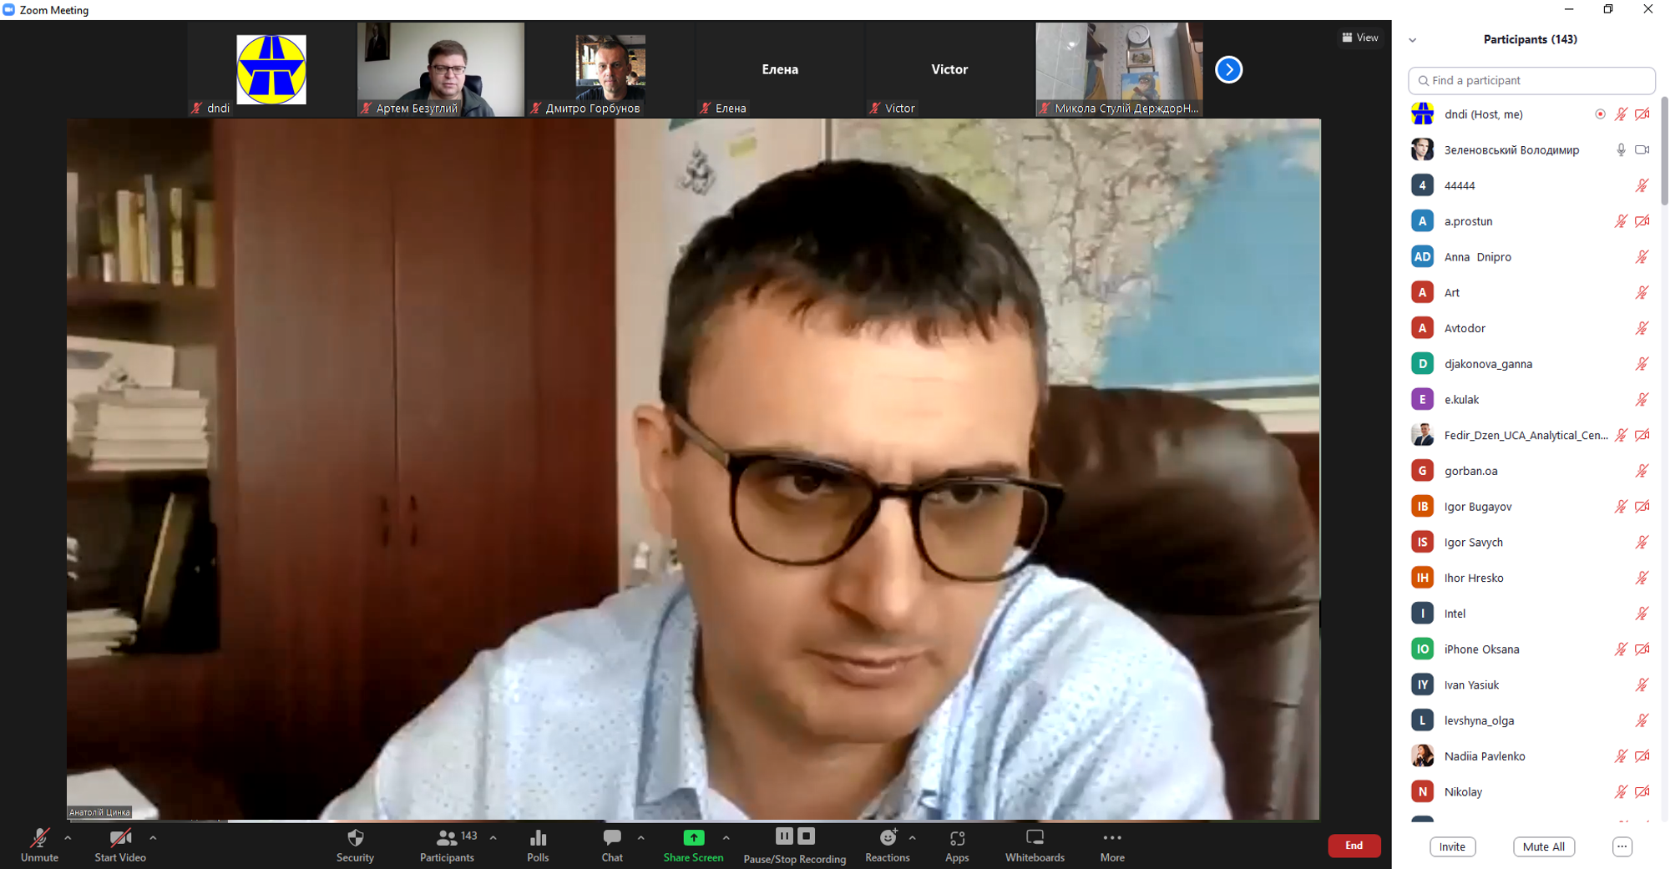Open the Chat panel icon
1670x869 pixels.
(612, 838)
